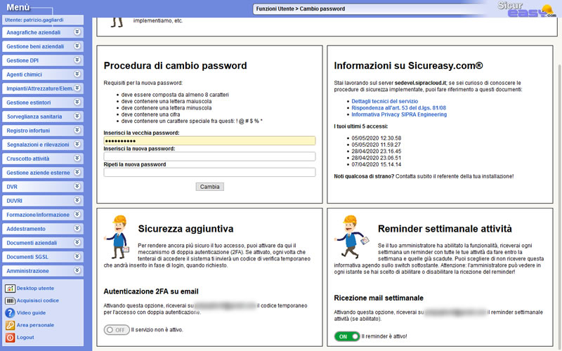
Task: Click the Acquisisci codice link text
Action: click(38, 301)
